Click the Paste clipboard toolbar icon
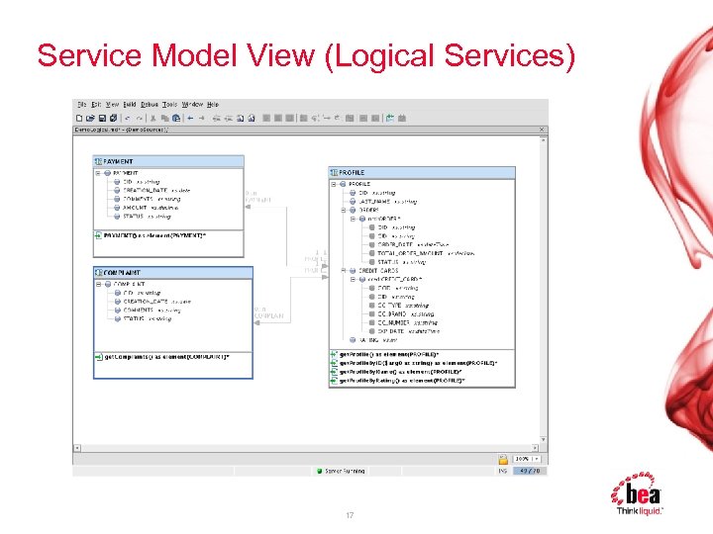Image resolution: width=713 pixels, height=534 pixels. pos(176,118)
